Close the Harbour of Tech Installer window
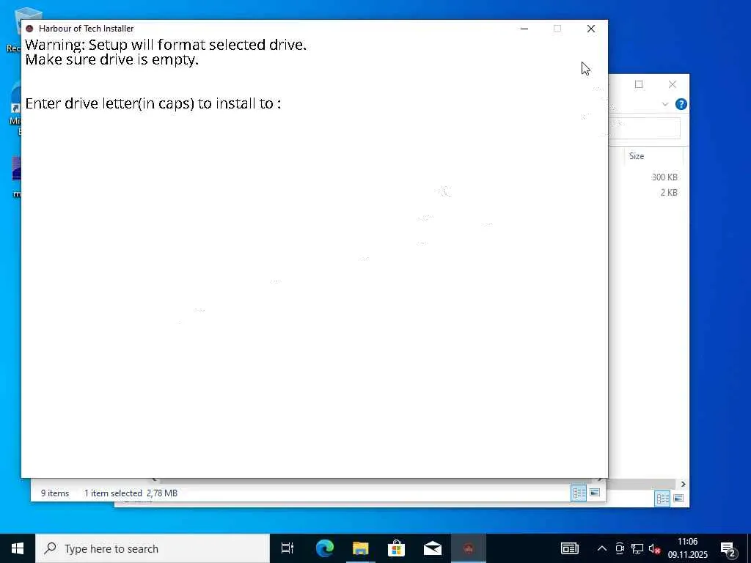751x563 pixels. point(591,29)
